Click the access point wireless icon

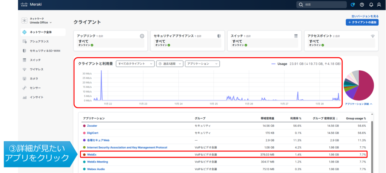[373, 36]
